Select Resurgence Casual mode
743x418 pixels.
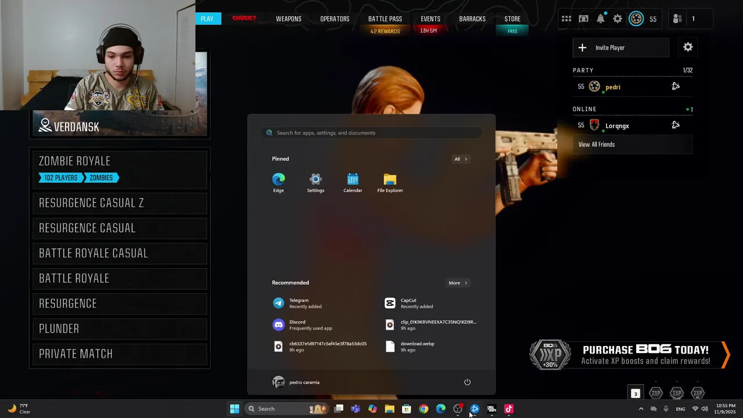(120, 228)
